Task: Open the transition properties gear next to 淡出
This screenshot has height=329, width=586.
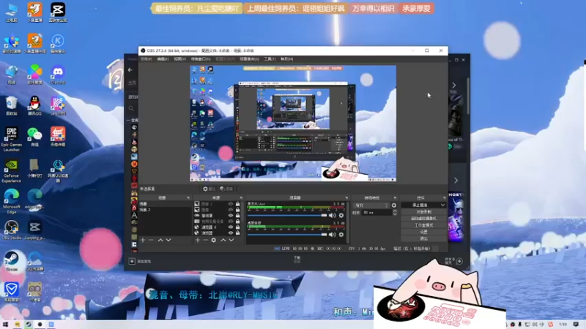Action: [x=394, y=205]
